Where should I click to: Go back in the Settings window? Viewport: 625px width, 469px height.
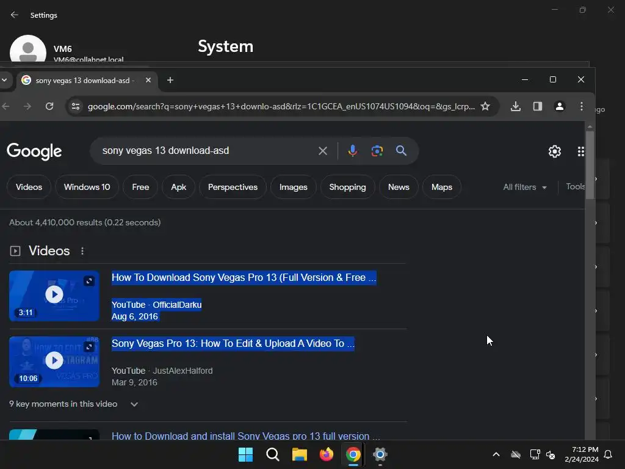15,15
